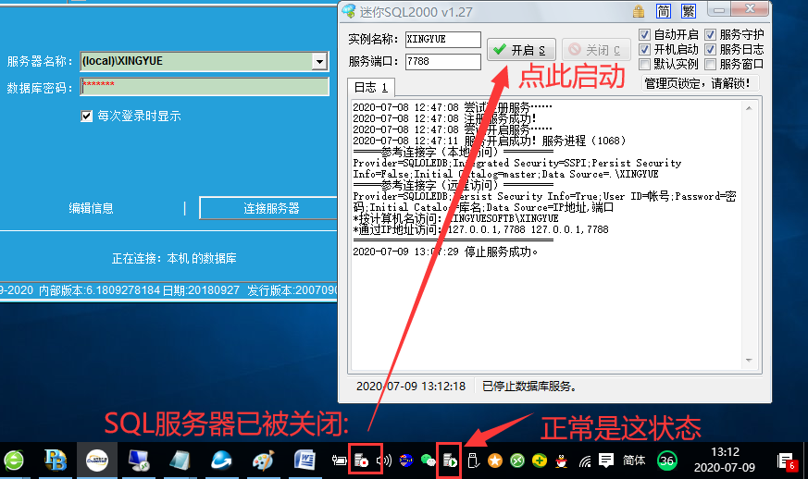Click the log scrollbar's down arrow
Screen dimensions: 808x479
749,360
